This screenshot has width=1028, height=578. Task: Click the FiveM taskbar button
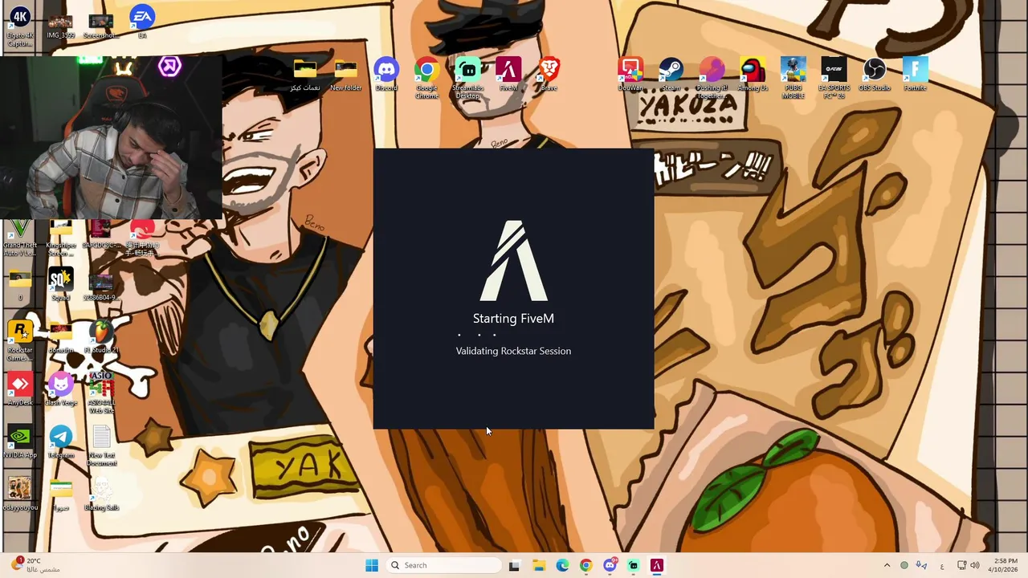pos(656,565)
